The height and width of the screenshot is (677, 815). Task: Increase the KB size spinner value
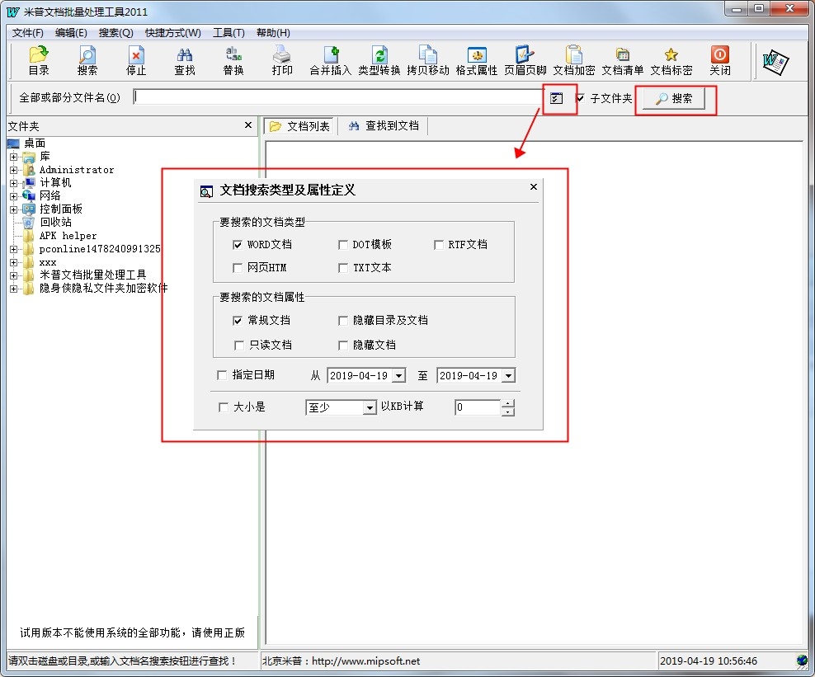(508, 403)
